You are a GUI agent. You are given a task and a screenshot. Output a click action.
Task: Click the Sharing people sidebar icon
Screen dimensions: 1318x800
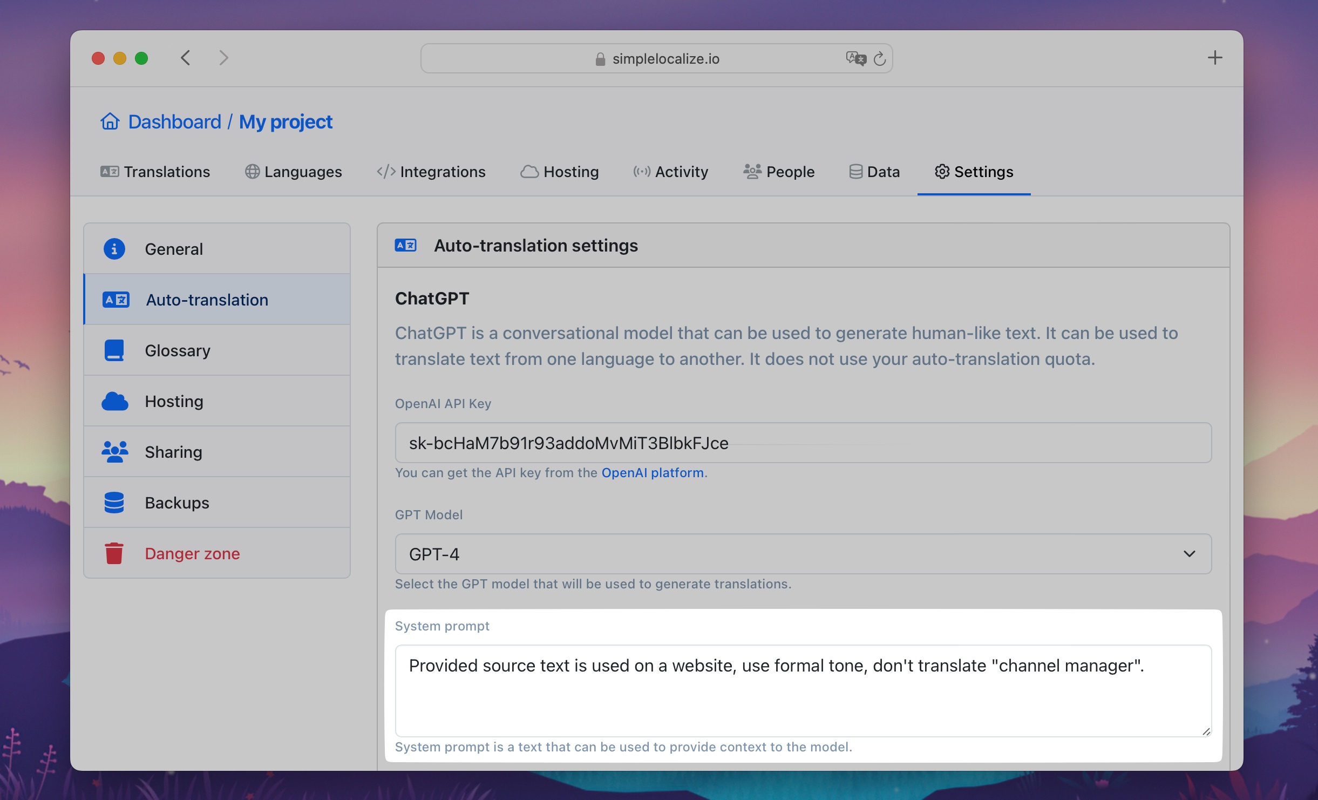(114, 451)
